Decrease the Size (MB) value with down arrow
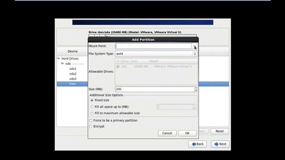Image resolution: width=285 pixels, height=160 pixels. 196,90
